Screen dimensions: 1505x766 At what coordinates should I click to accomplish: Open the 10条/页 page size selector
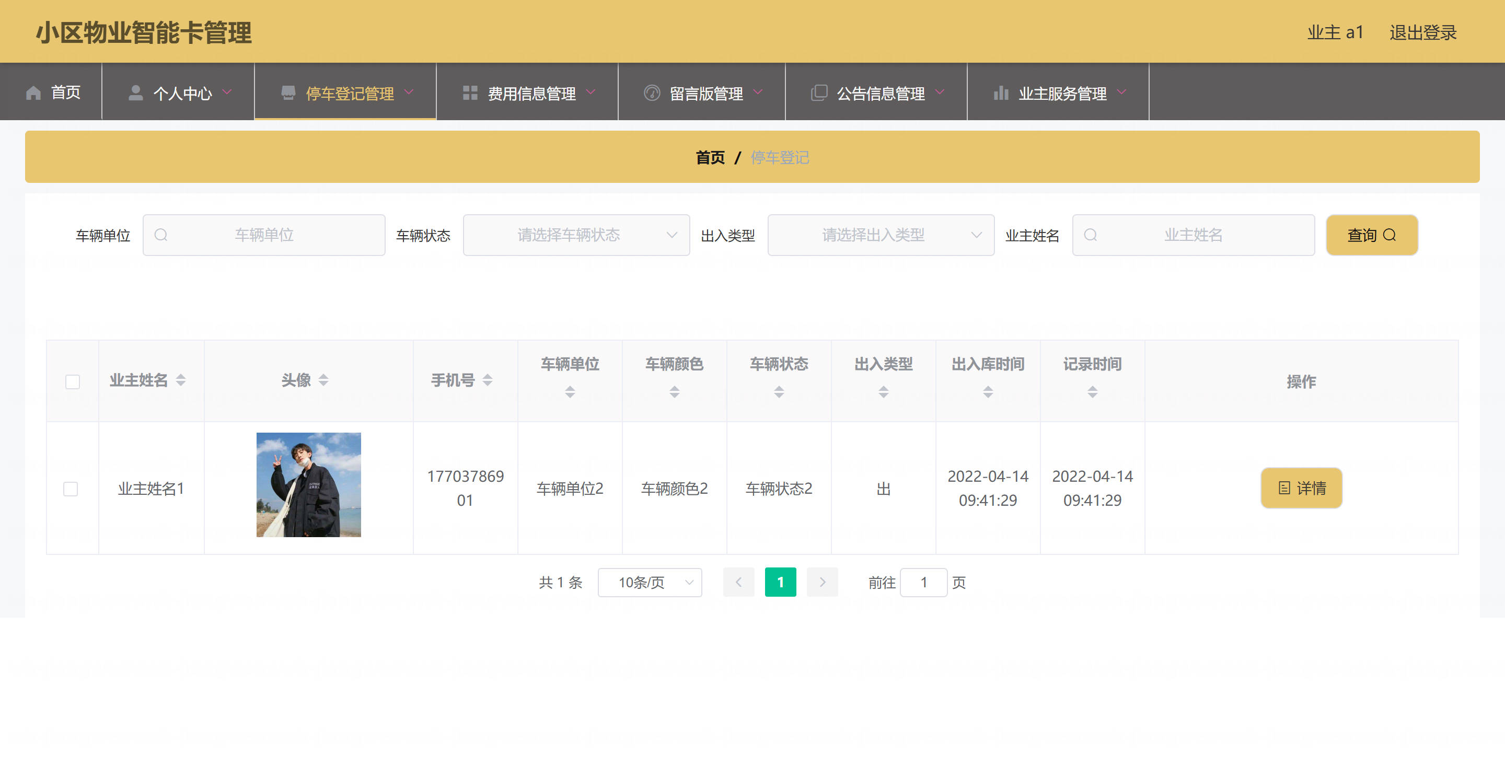coord(650,583)
